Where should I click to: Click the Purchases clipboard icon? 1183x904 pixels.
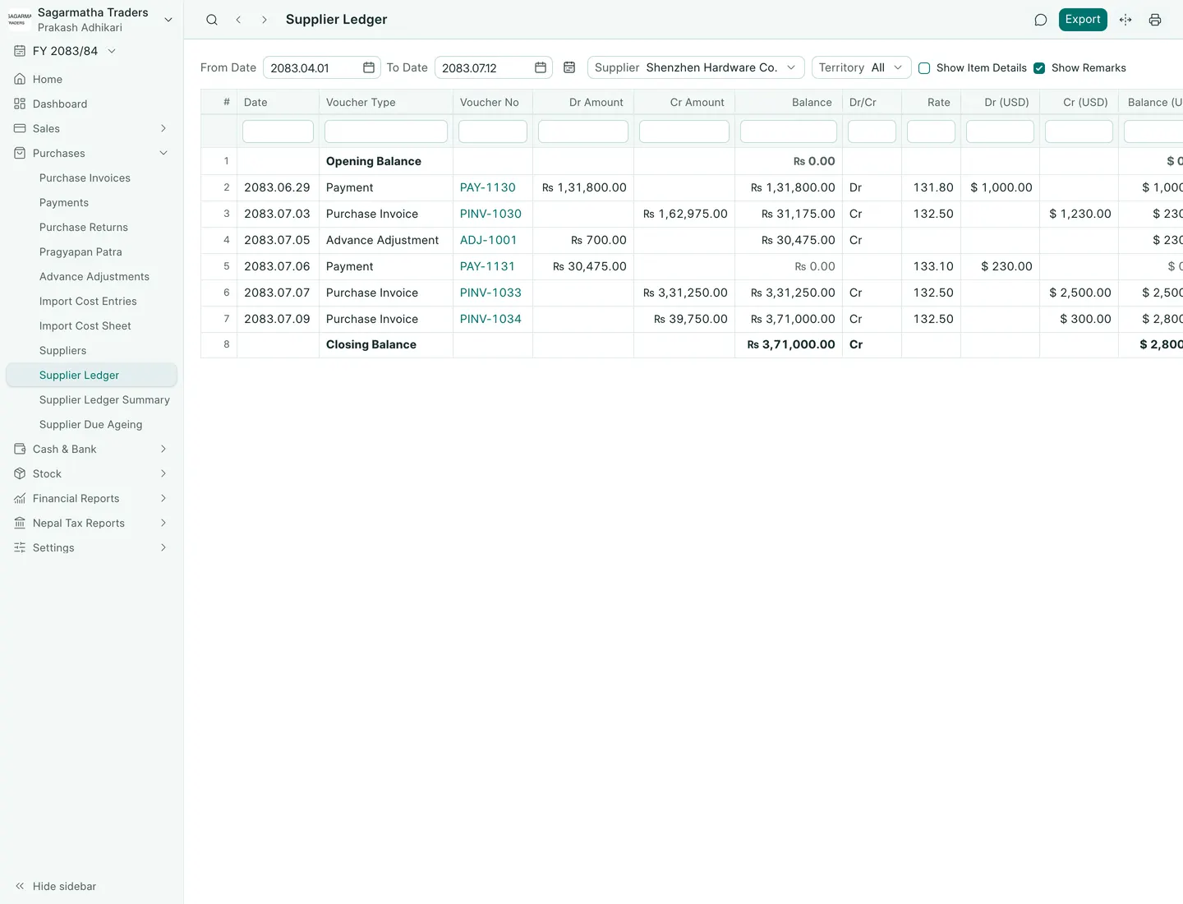[x=20, y=153]
